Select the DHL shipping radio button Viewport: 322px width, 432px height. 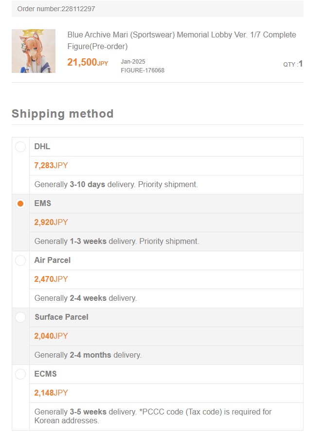[x=20, y=147]
